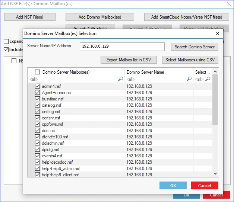Close the Add NSF File(s)/Domino Mailbox(es) window
Viewport: 234px width, 202px height.
229,4
